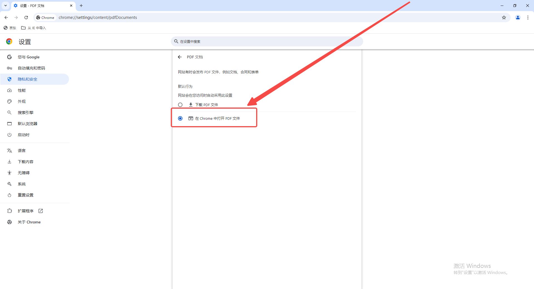The height and width of the screenshot is (289, 534).
Task: Open 系统 settings section
Action: pyautogui.click(x=35, y=184)
